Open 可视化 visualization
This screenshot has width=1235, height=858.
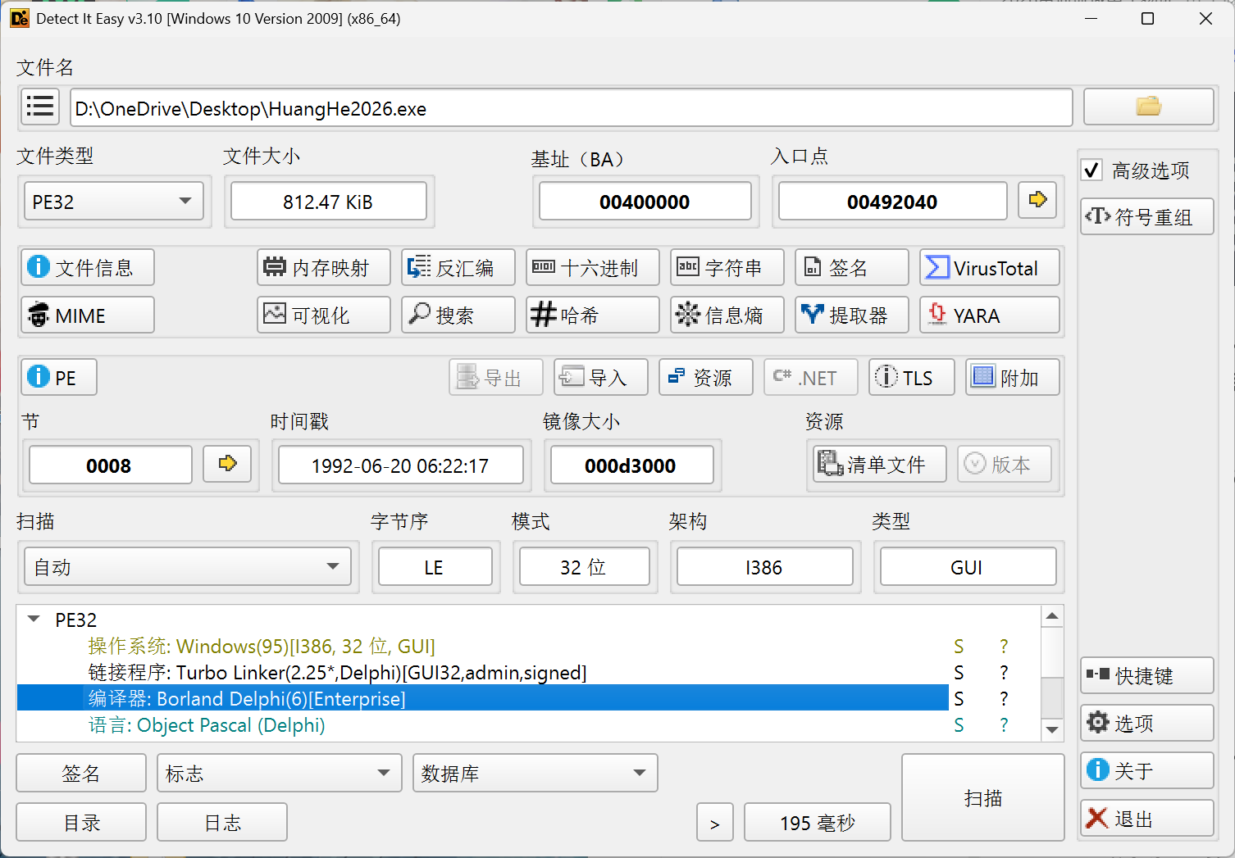324,315
